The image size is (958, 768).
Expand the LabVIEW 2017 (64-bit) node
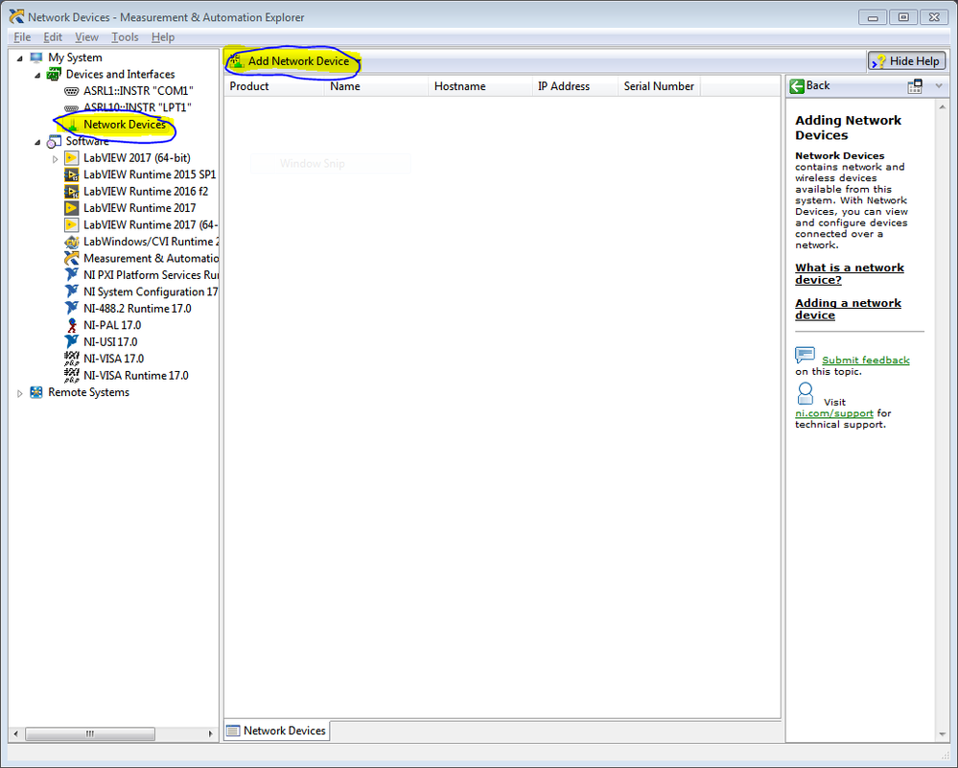[x=55, y=159]
